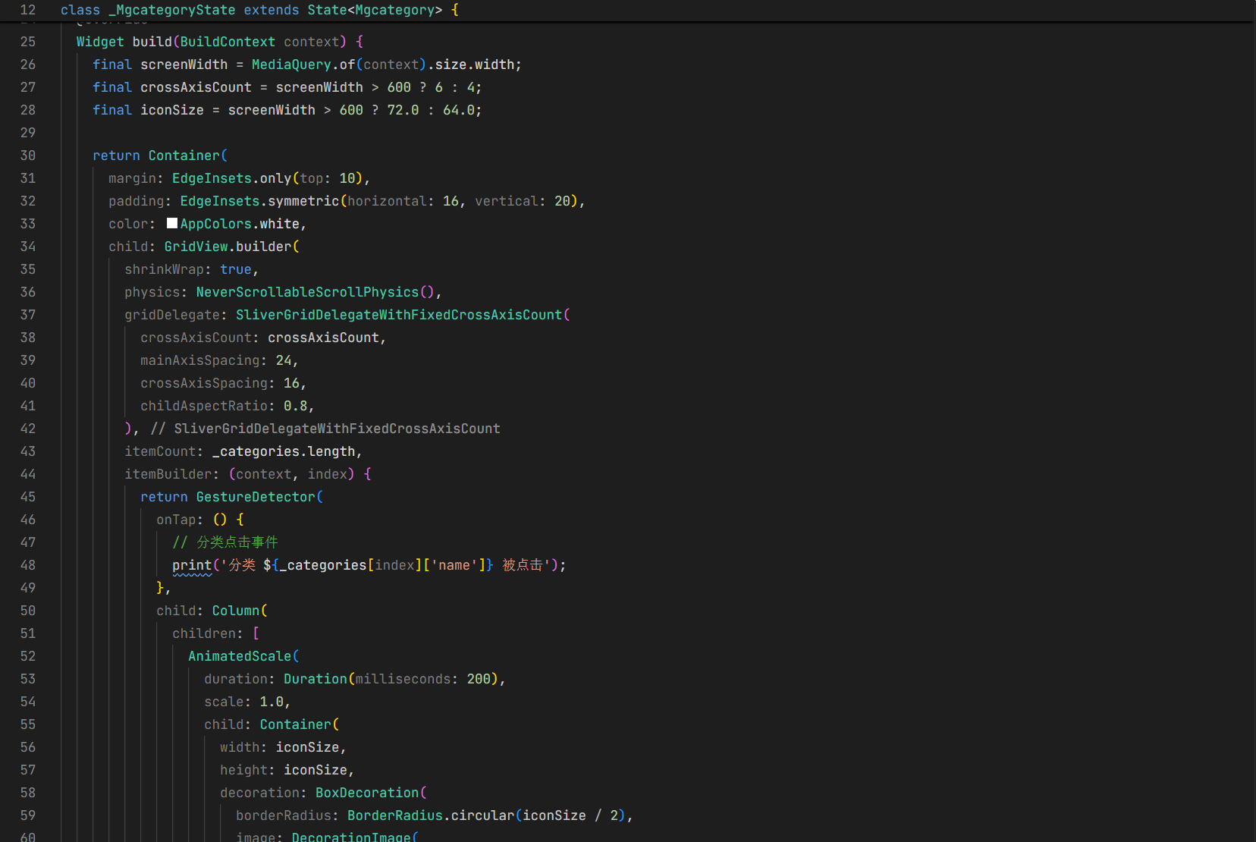Place the cursor on 'build' in line 25
This screenshot has height=842, width=1256.
(152, 42)
